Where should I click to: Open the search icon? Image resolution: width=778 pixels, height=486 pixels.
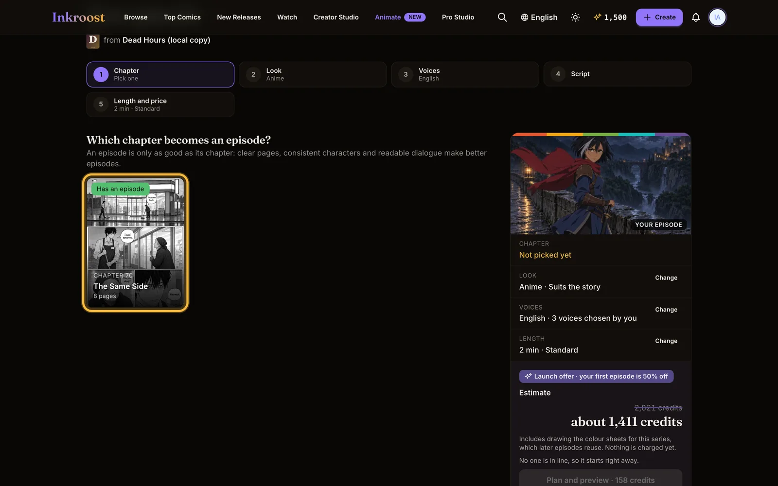click(502, 17)
